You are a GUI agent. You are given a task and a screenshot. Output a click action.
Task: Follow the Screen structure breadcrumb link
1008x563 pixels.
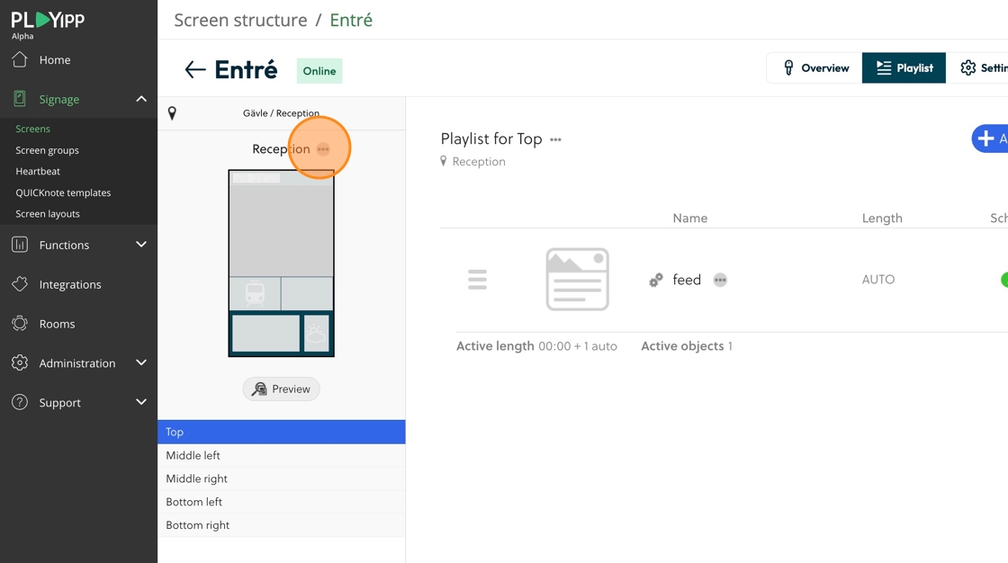pyautogui.click(x=240, y=20)
